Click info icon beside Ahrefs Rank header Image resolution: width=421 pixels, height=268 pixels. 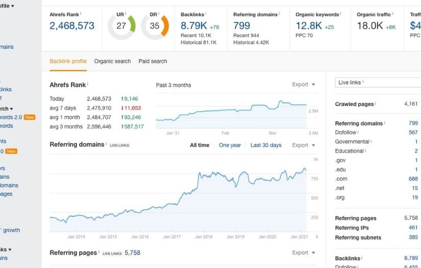coord(81,14)
